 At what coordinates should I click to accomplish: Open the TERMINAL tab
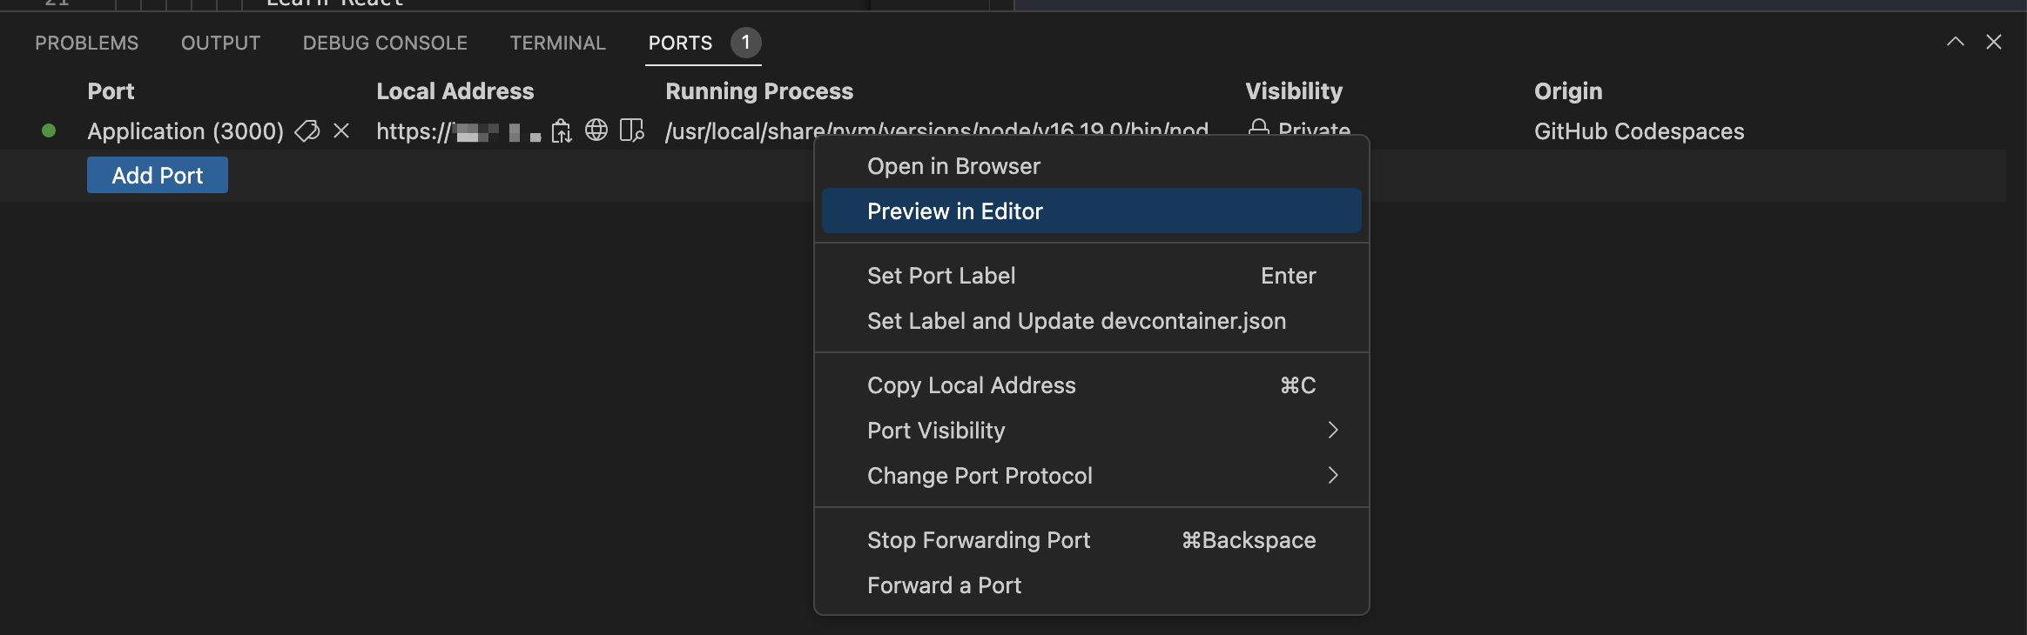tap(557, 43)
